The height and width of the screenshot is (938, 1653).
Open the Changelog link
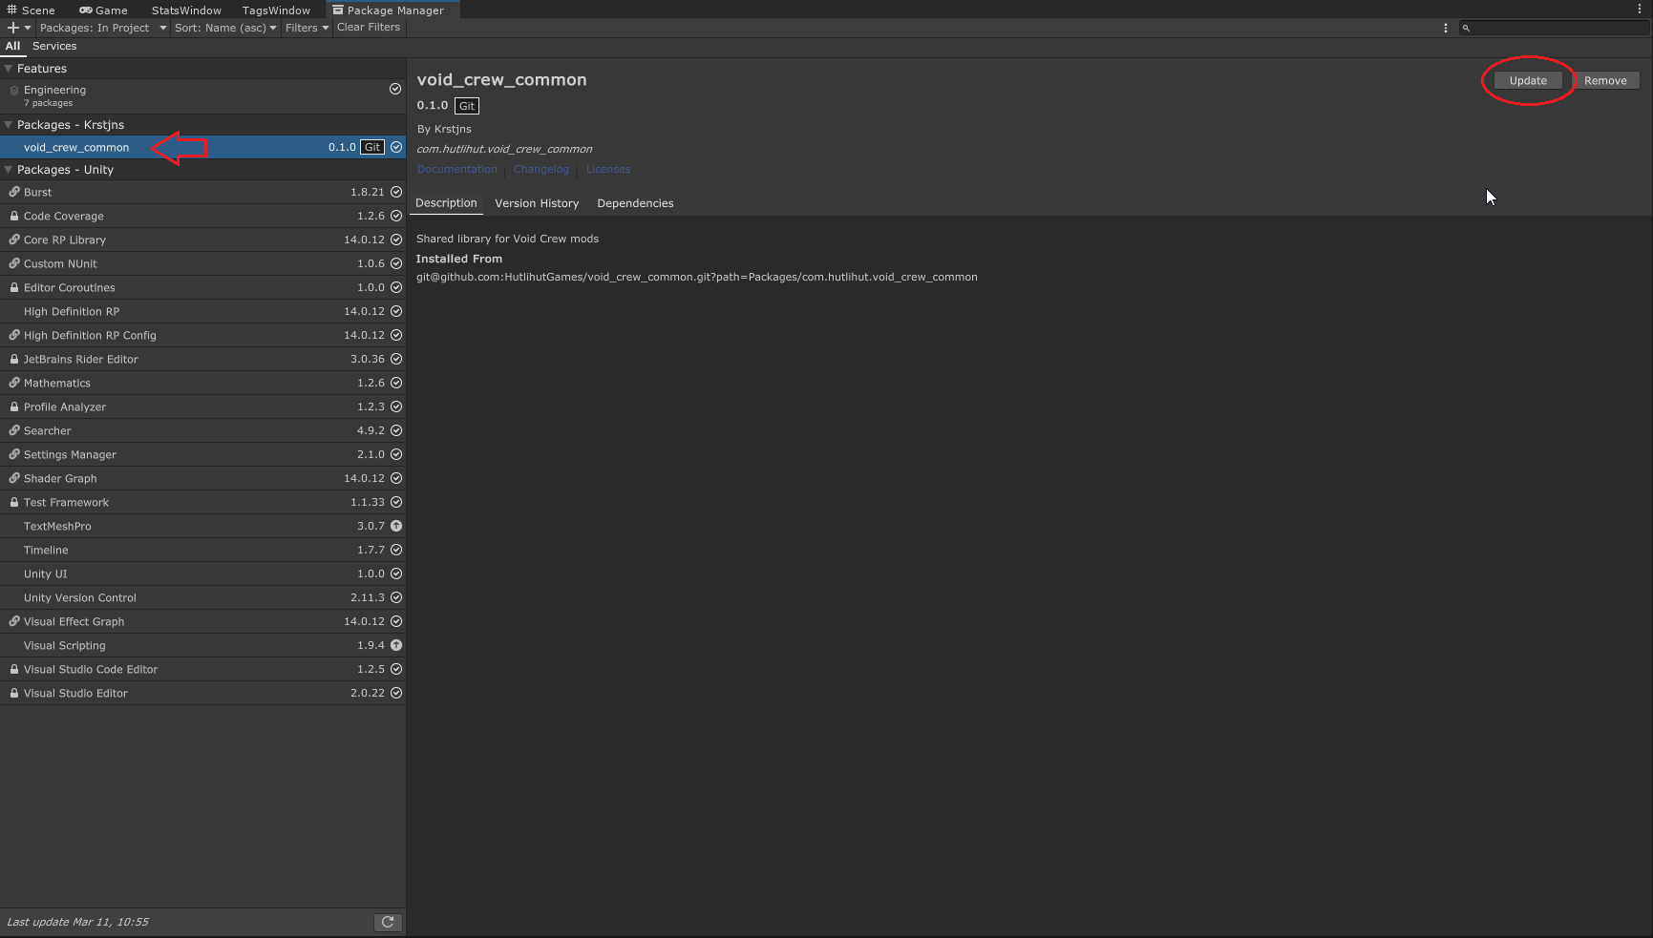pyautogui.click(x=540, y=170)
